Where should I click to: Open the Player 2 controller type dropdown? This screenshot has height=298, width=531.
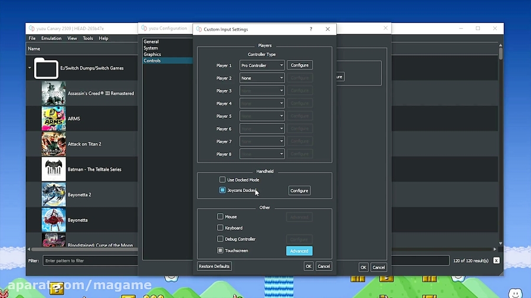(262, 78)
